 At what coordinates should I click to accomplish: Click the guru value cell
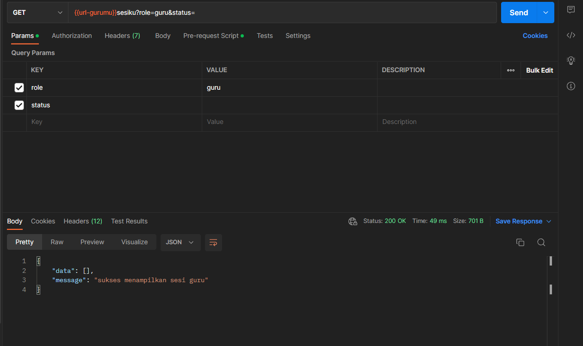[290, 87]
